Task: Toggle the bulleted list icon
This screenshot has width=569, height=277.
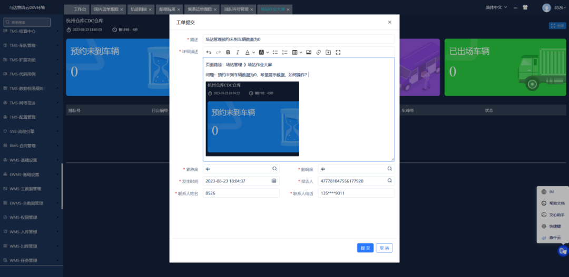Action: pos(275,52)
